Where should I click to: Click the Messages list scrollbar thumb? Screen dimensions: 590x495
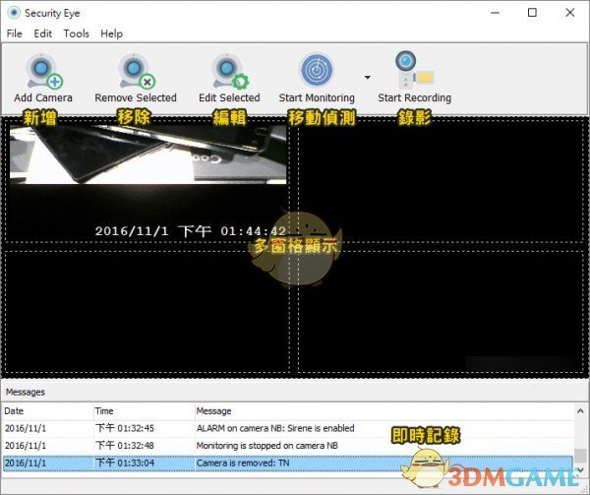click(580, 456)
